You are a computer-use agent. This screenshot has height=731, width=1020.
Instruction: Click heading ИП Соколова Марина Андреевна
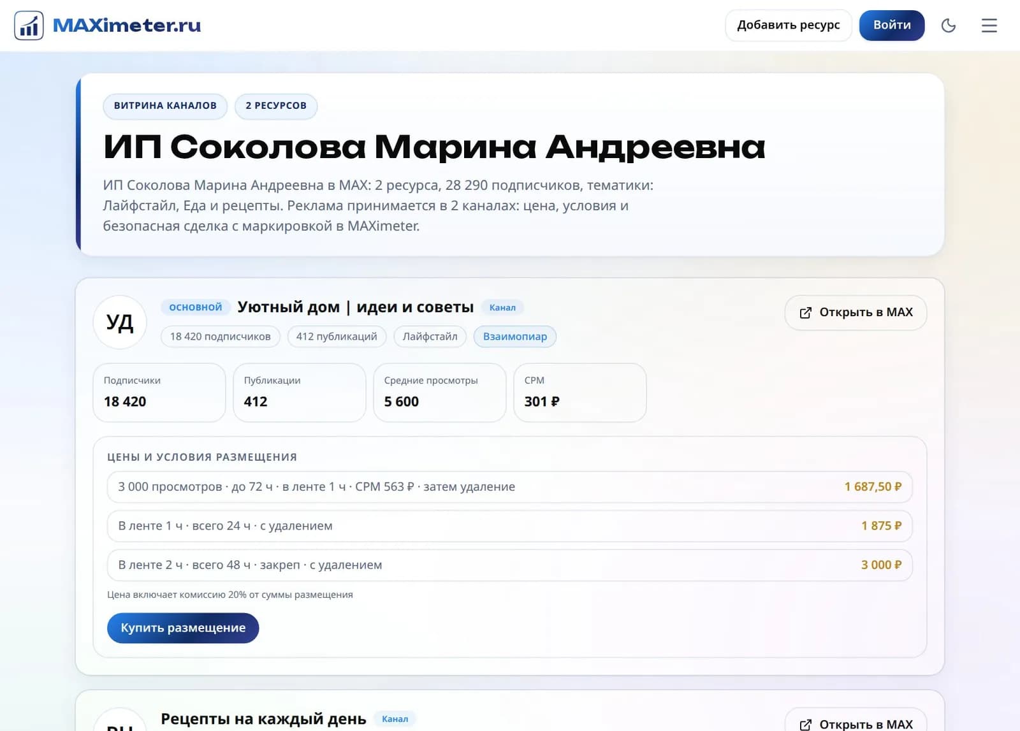[x=434, y=147]
